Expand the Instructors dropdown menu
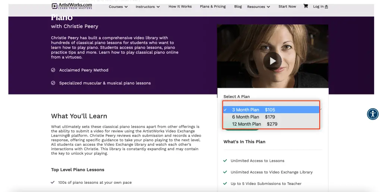Screen dimensions: 382x192 click(148, 7)
